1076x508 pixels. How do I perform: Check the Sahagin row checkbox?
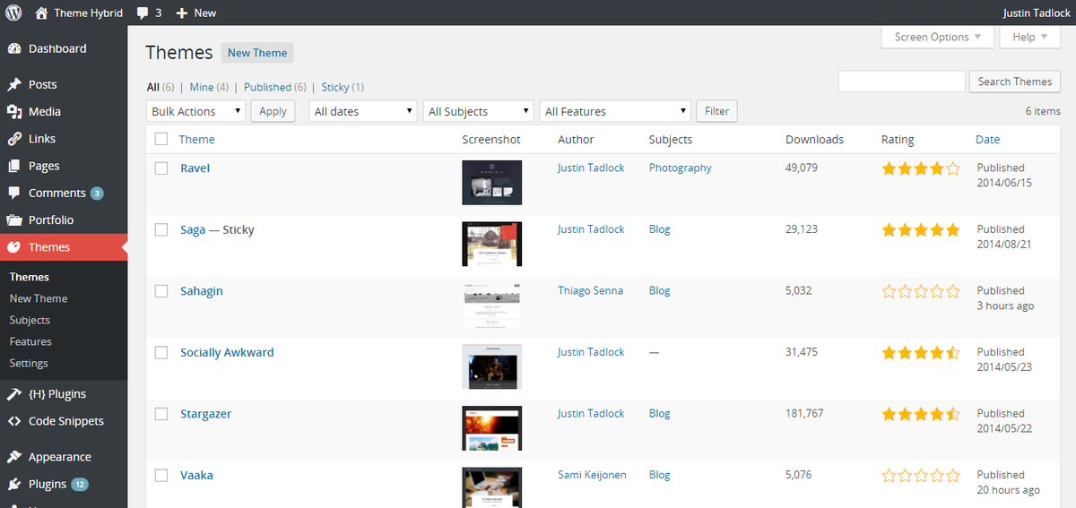tap(161, 291)
